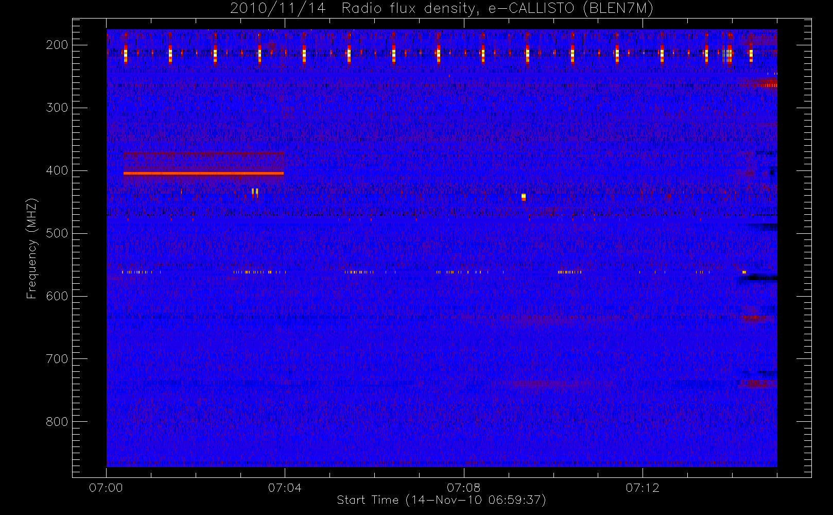Select the 07:04 time tick label

285,488
